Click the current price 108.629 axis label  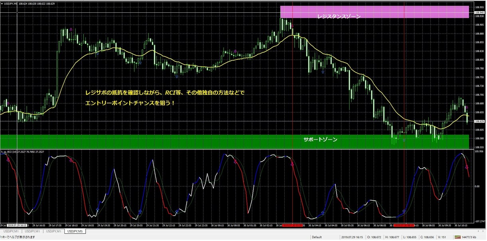(x=478, y=121)
